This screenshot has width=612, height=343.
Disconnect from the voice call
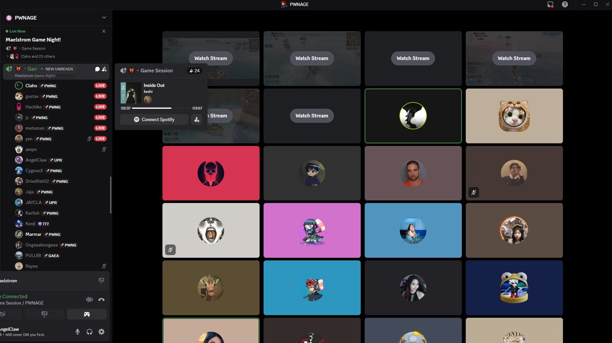click(101, 300)
